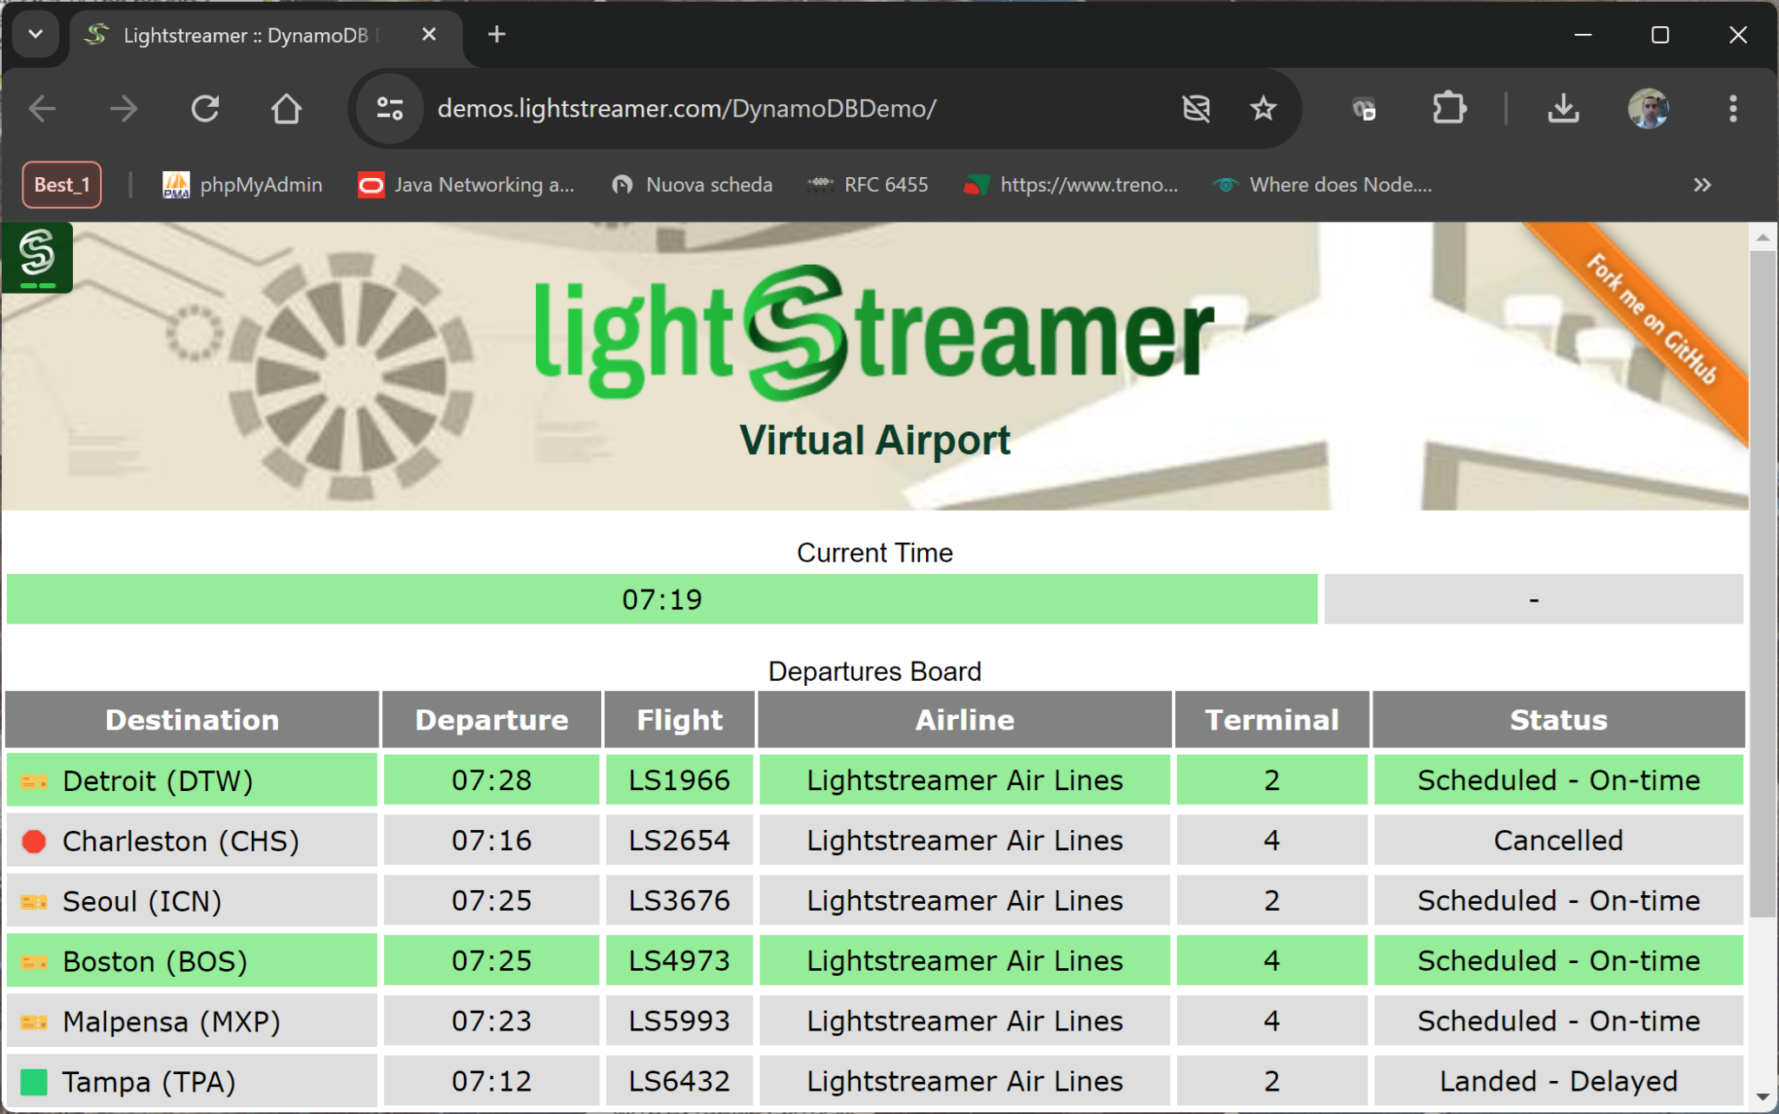This screenshot has height=1114, width=1779.
Task: Click the Tampa (TPA) destination text
Action: coord(149,1082)
